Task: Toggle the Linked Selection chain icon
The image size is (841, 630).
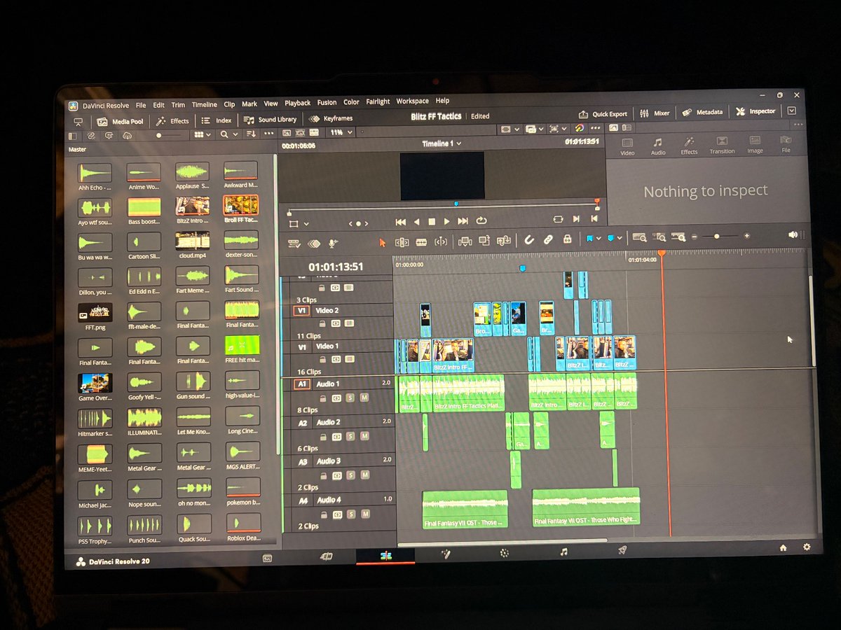Action: (x=548, y=239)
